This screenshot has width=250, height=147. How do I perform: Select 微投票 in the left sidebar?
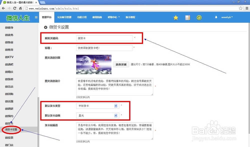tap(9, 137)
